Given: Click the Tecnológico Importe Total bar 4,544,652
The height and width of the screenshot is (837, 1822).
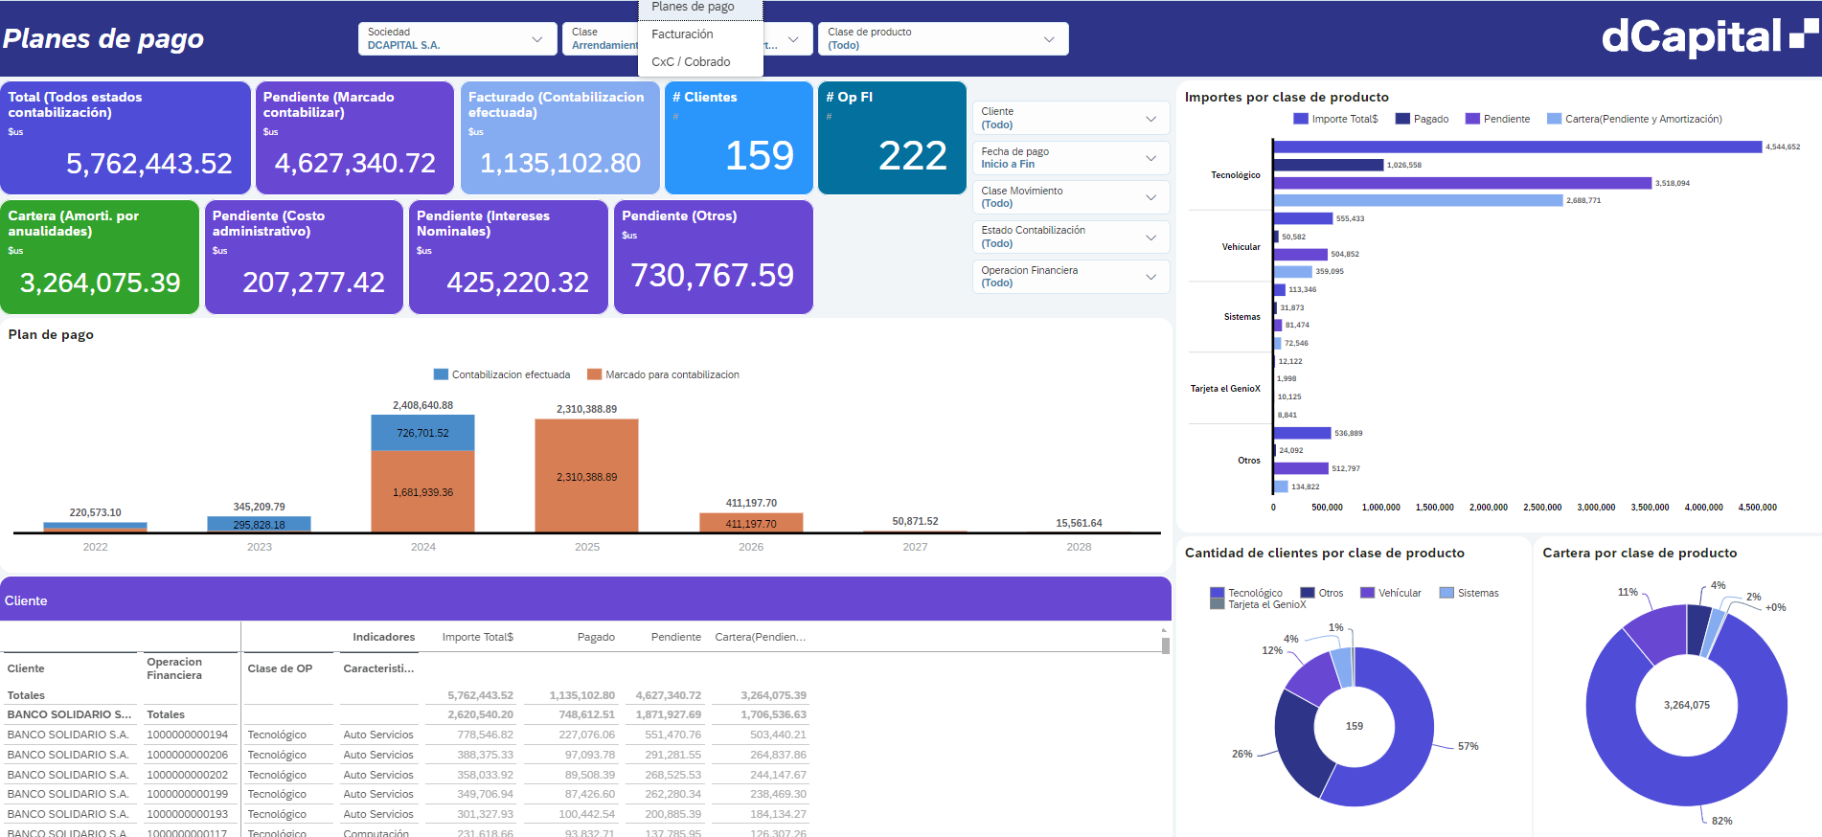Looking at the screenshot, I should pyautogui.click(x=1517, y=147).
